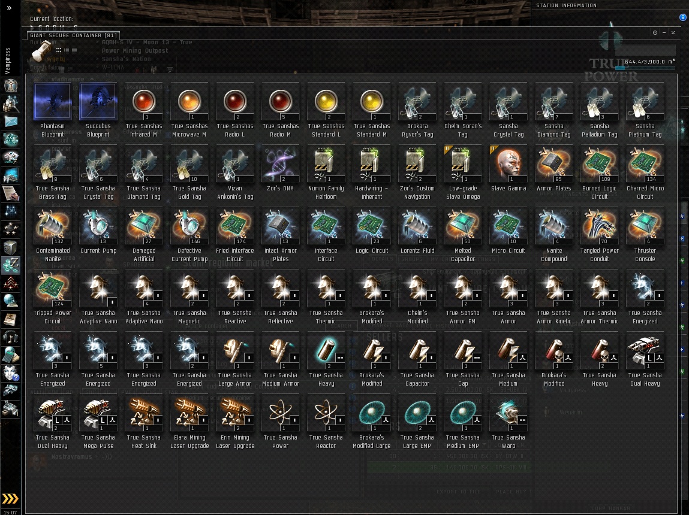Select the True Sansha Mega Pulse laser

pos(98,422)
